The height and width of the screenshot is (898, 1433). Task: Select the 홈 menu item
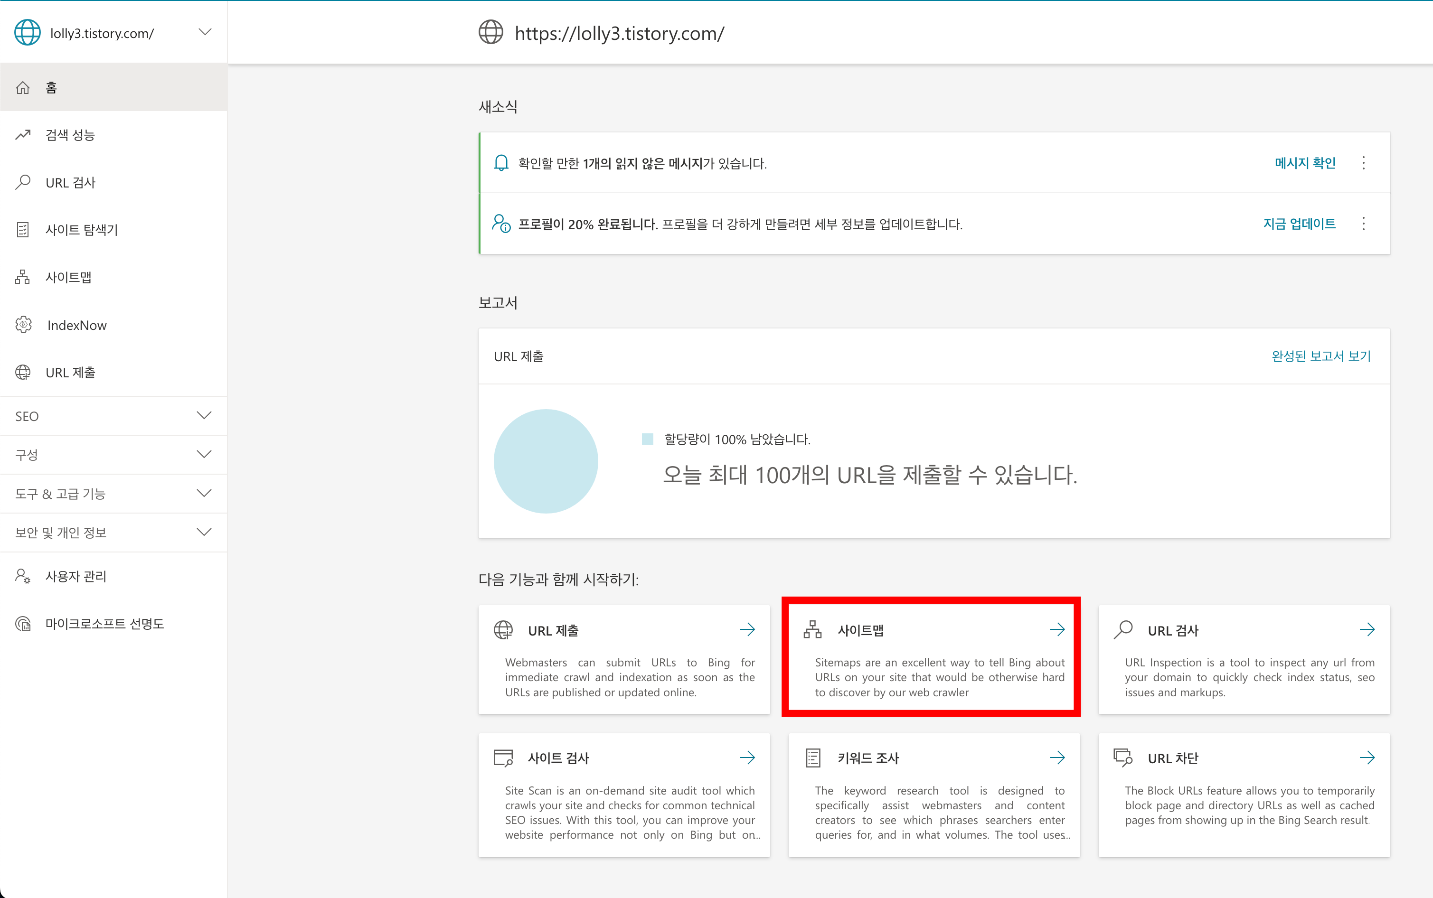[113, 88]
